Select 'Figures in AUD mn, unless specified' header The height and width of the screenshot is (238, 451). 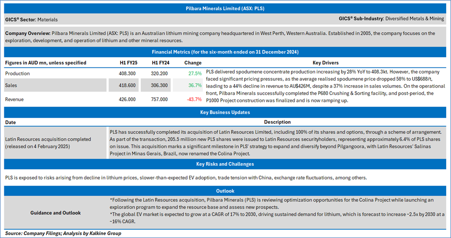tap(45, 63)
